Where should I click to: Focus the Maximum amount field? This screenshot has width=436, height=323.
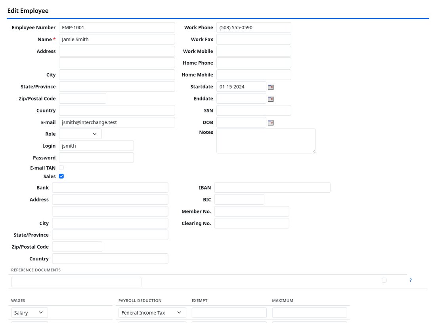pyautogui.click(x=310, y=312)
